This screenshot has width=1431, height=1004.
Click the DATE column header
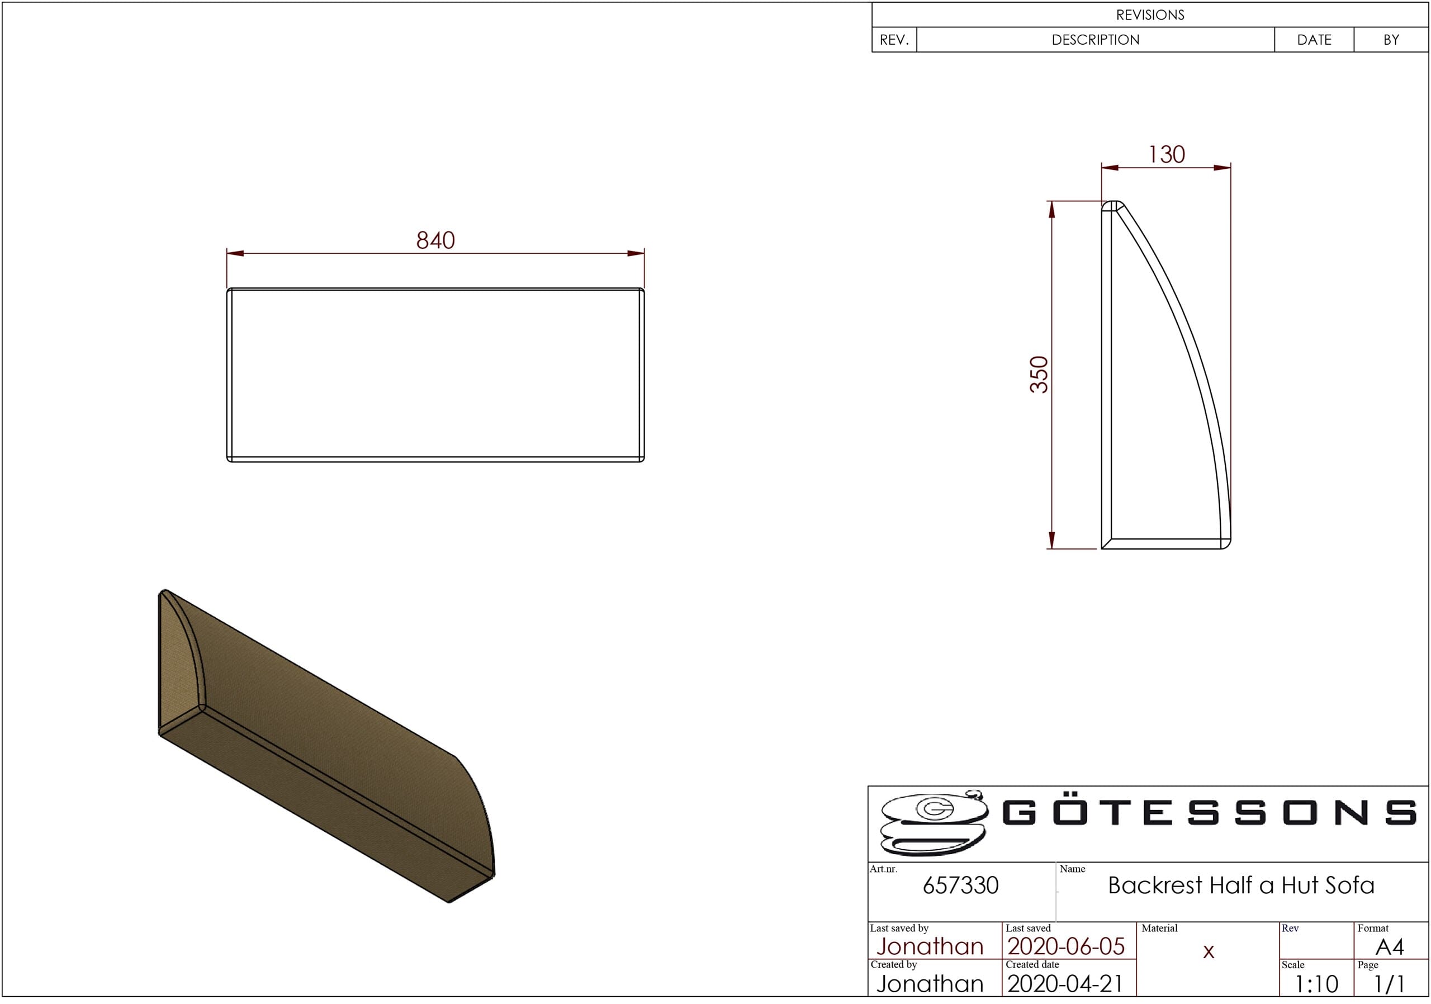coord(1314,40)
